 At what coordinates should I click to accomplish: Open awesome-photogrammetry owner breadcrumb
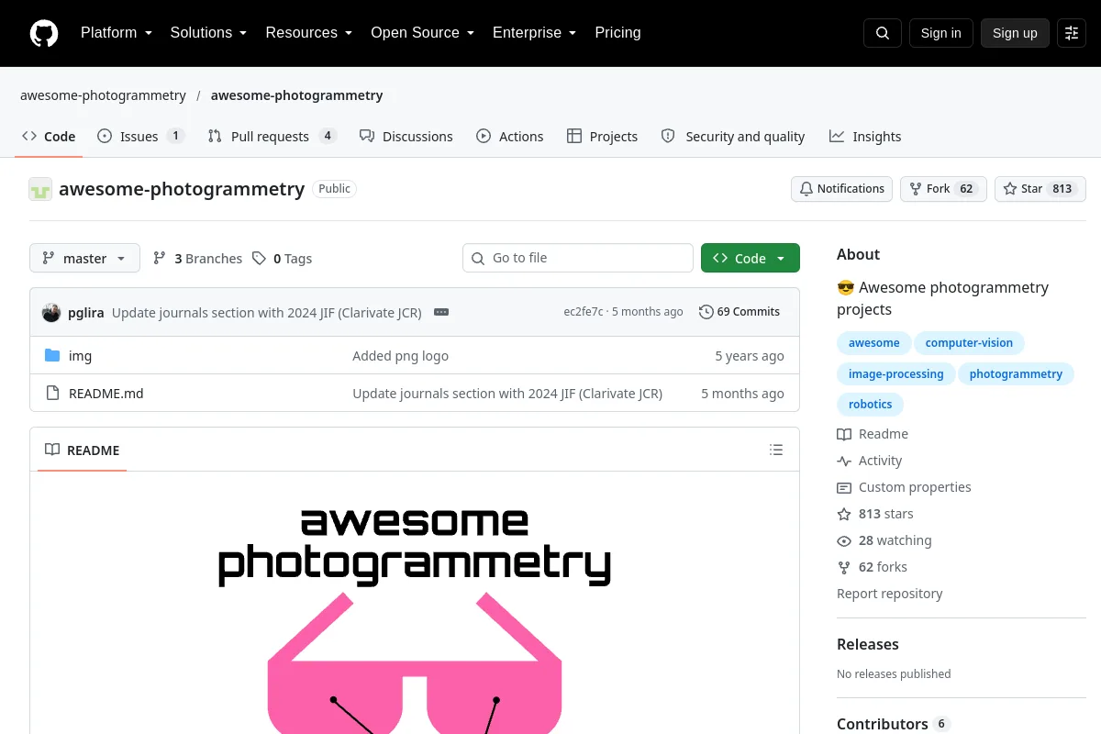coord(103,95)
